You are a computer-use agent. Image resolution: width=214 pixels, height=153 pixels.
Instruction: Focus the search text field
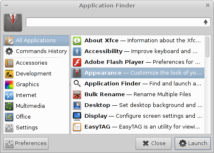(114, 22)
